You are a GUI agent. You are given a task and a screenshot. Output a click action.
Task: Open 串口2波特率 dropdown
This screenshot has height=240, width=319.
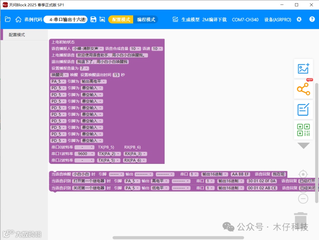[84, 160]
